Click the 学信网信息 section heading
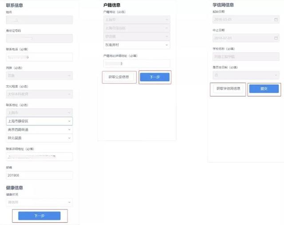This screenshot has width=284, height=225. [223, 5]
